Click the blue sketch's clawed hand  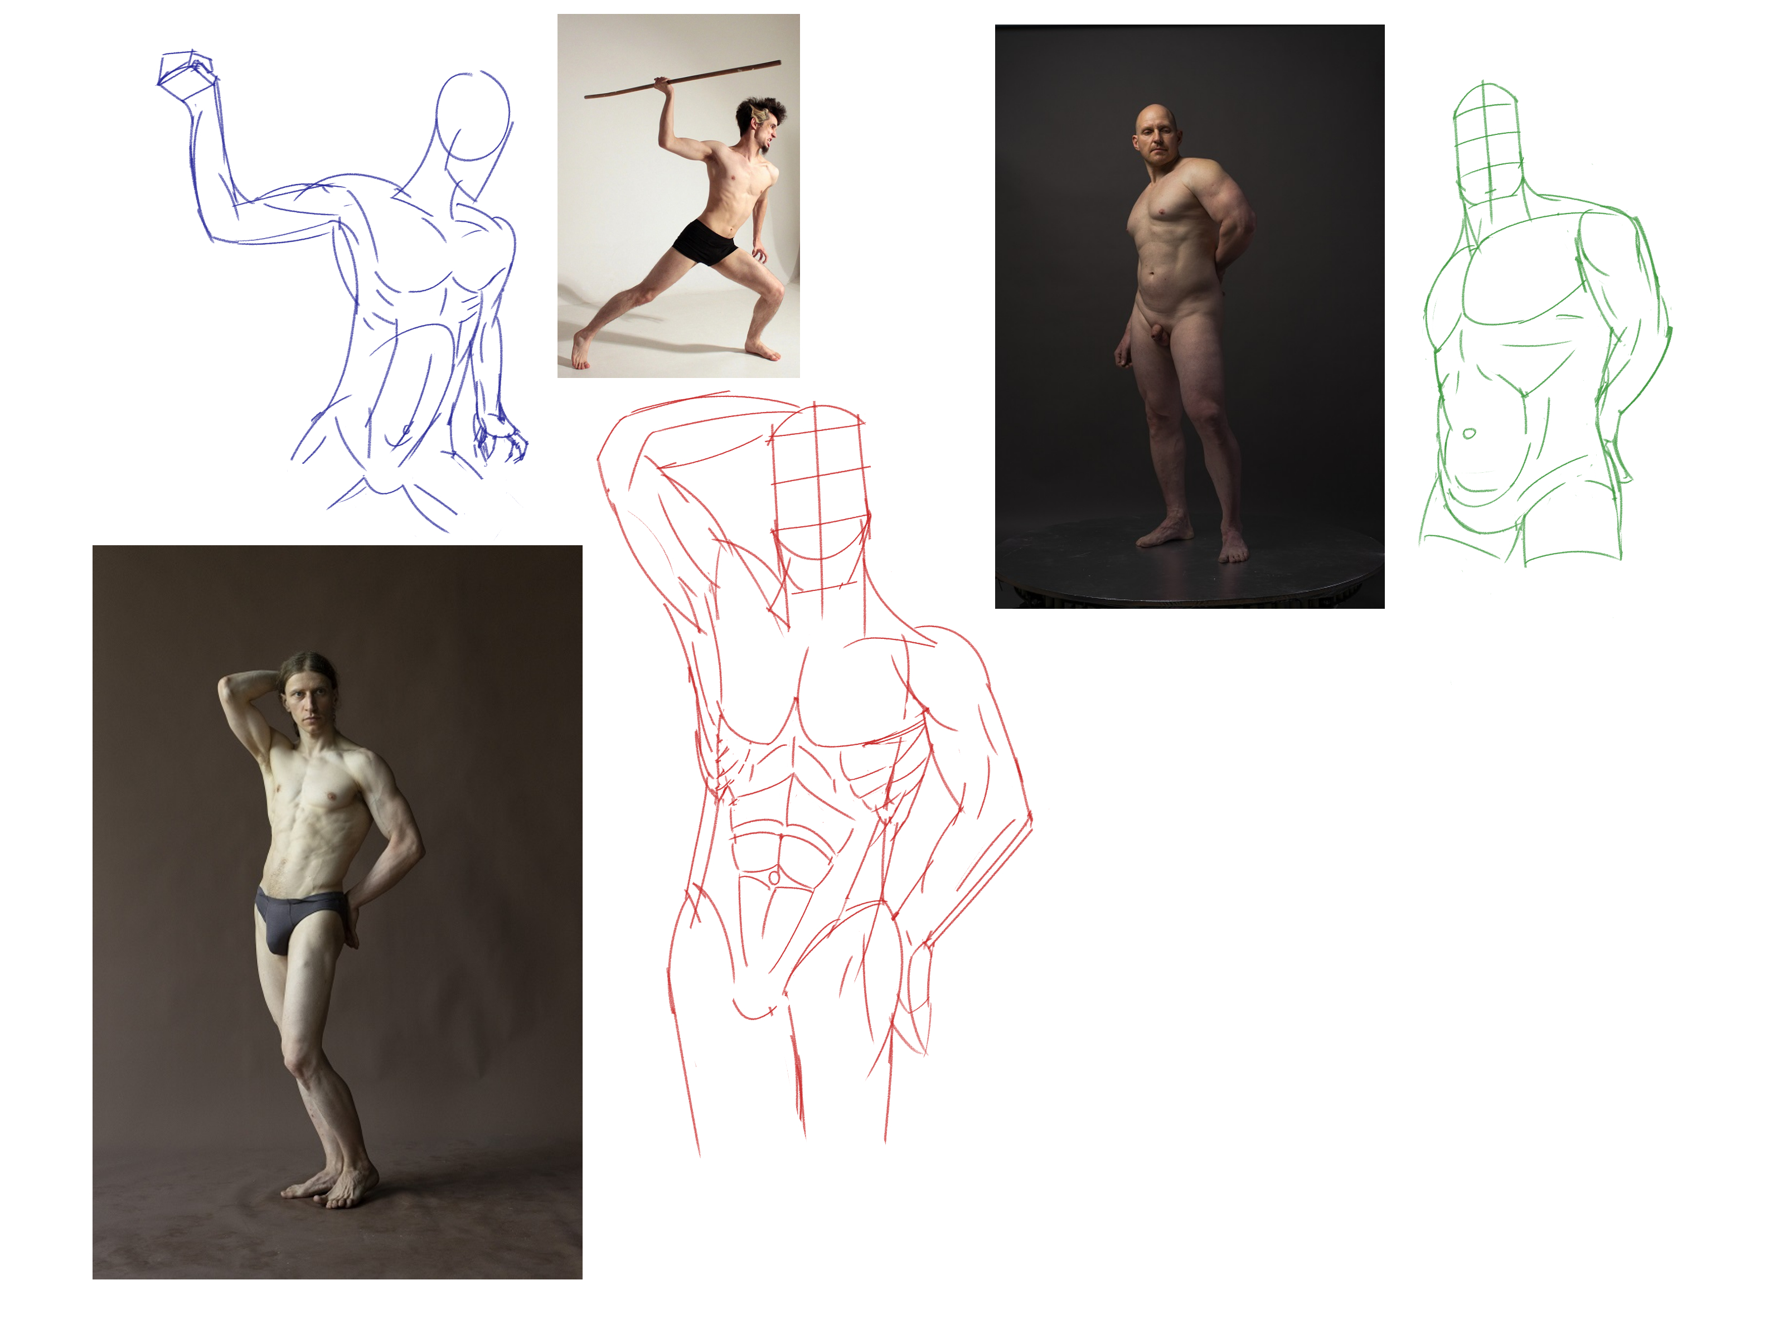(502, 435)
